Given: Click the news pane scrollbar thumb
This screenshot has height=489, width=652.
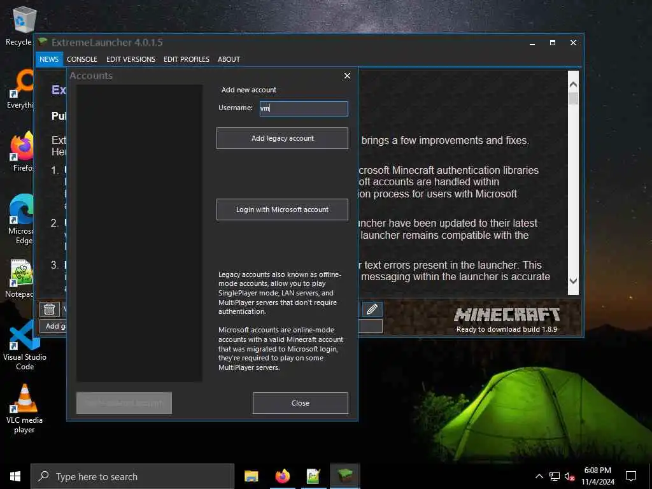Looking at the screenshot, I should 573,99.
